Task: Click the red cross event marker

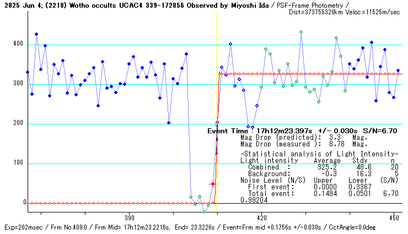Action: [213, 183]
